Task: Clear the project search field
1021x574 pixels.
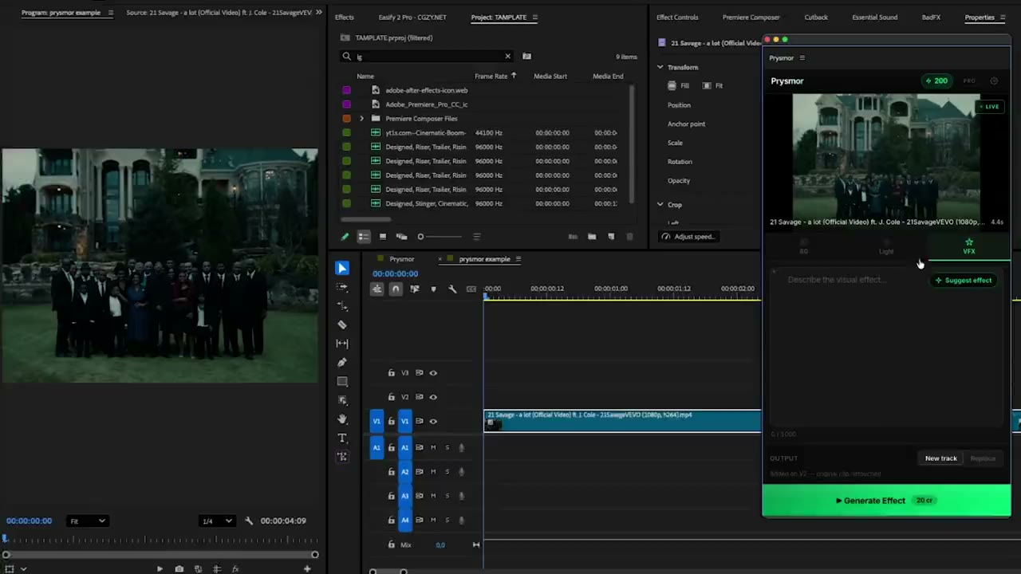Action: point(507,56)
